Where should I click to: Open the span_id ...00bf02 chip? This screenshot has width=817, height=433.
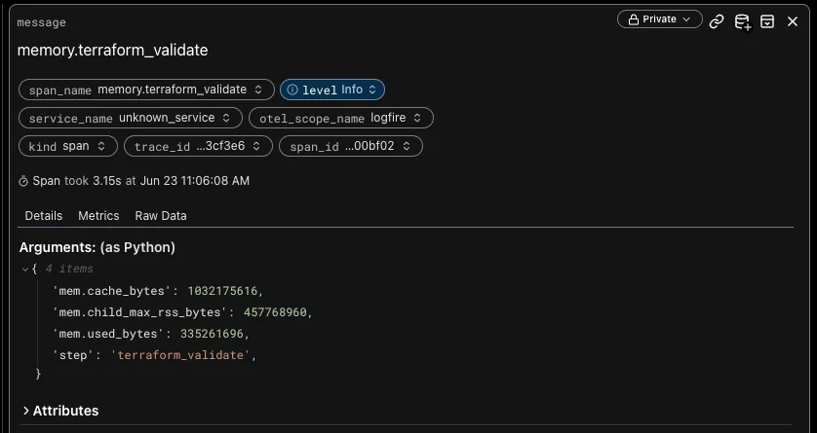(x=351, y=146)
